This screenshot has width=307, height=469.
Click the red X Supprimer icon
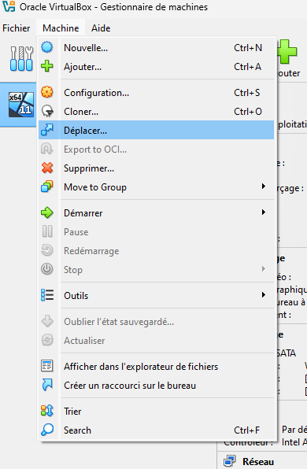point(47,168)
